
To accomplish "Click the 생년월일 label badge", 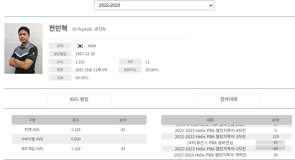I will (x=60, y=54).
